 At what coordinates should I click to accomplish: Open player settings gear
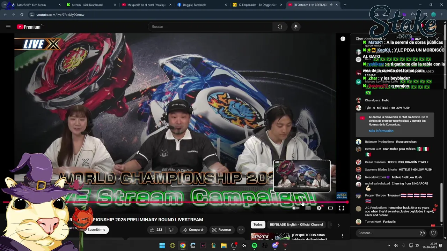[319, 208]
